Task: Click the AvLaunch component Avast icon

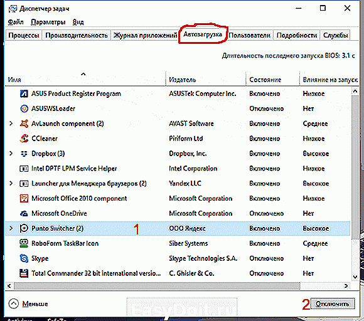Action: pos(24,124)
